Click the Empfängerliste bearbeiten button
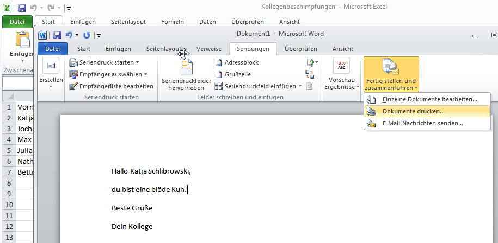 [111, 86]
